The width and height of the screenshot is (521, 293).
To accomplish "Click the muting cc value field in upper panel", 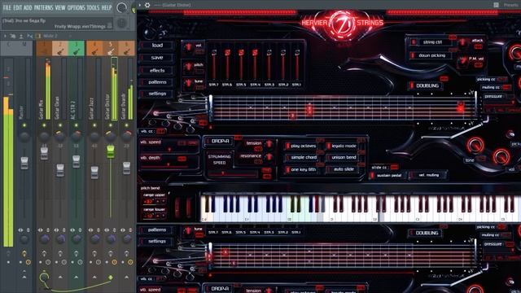I will 506,87.
